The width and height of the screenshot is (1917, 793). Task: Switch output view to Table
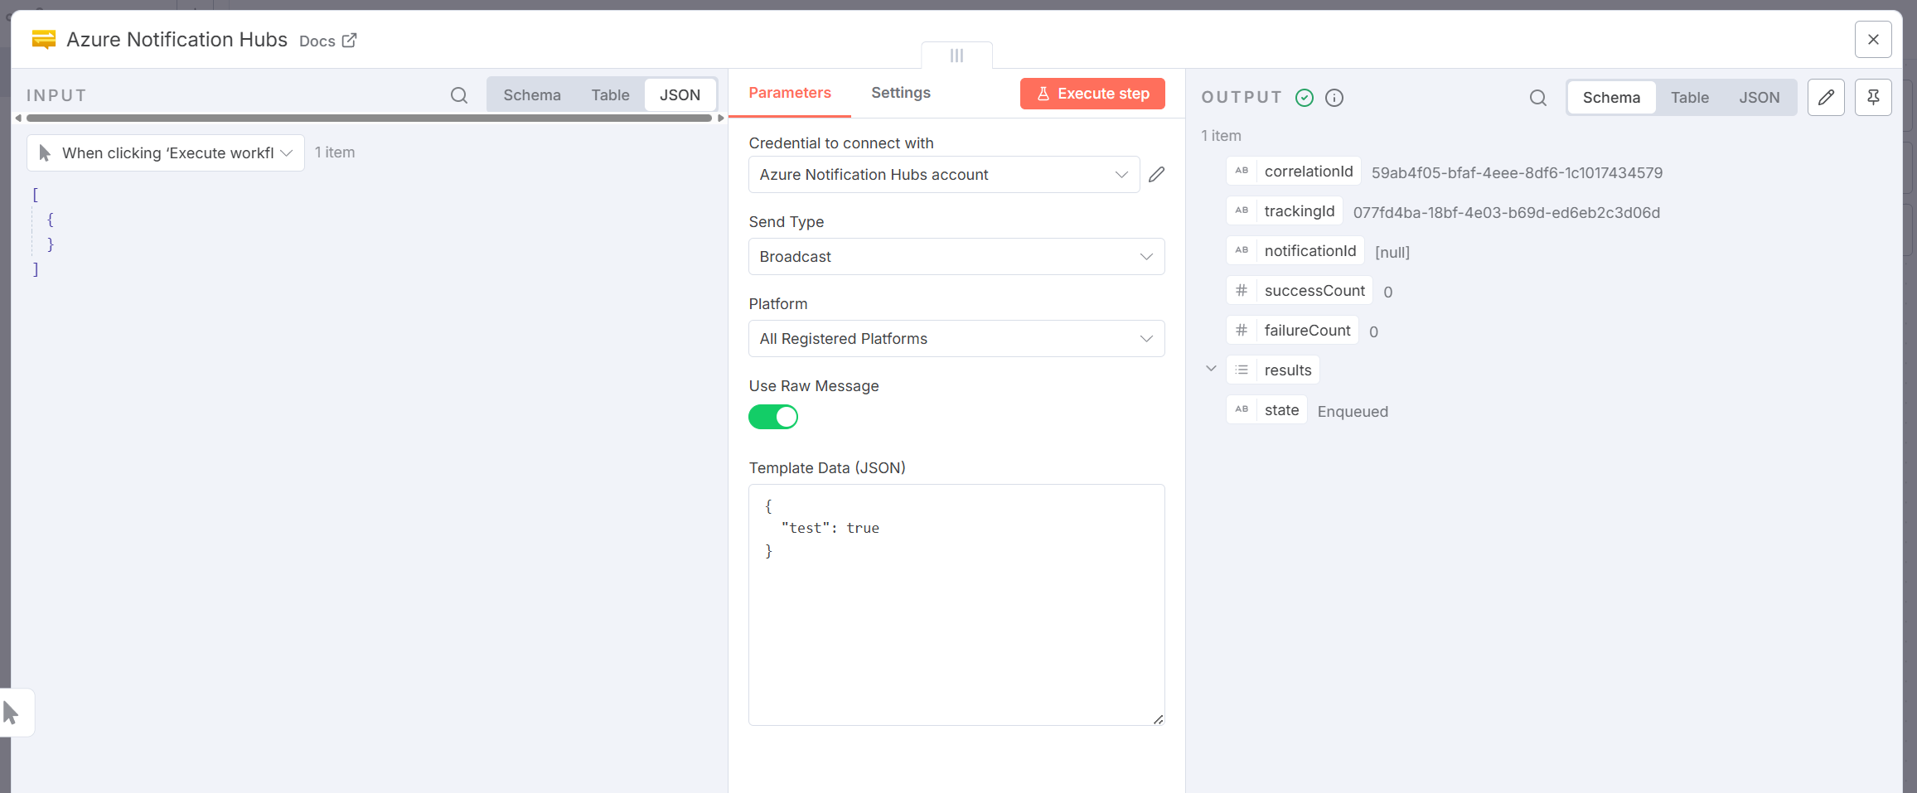coord(1689,98)
